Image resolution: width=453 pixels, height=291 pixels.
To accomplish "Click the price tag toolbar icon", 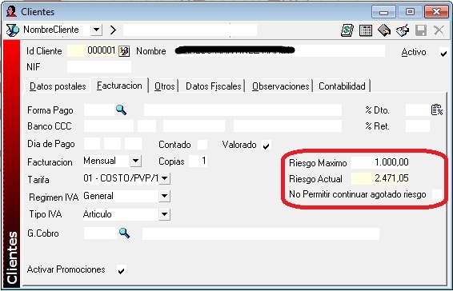I will (384, 30).
